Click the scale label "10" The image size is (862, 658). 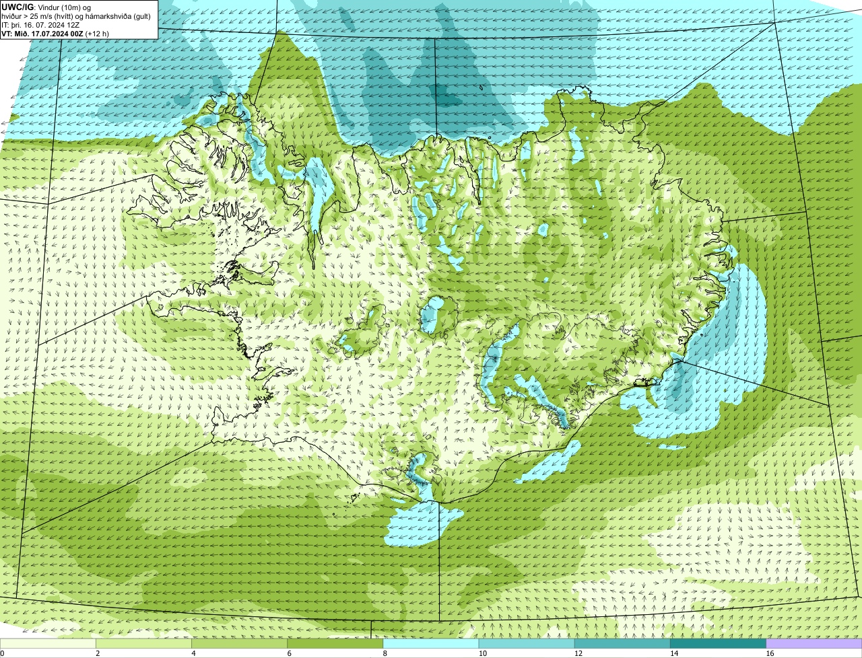(482, 653)
